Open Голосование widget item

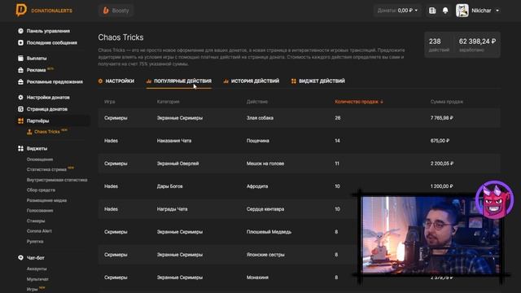pos(40,210)
